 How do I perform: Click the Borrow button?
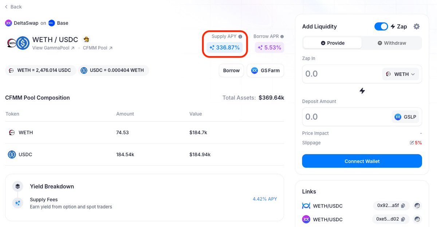pos(231,70)
